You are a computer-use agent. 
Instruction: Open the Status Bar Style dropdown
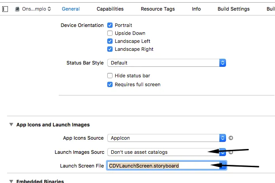166,63
